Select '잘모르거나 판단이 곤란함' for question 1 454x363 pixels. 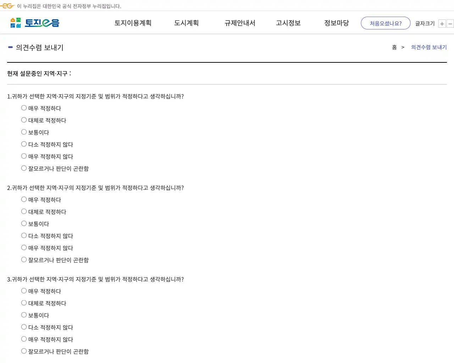pos(24,168)
